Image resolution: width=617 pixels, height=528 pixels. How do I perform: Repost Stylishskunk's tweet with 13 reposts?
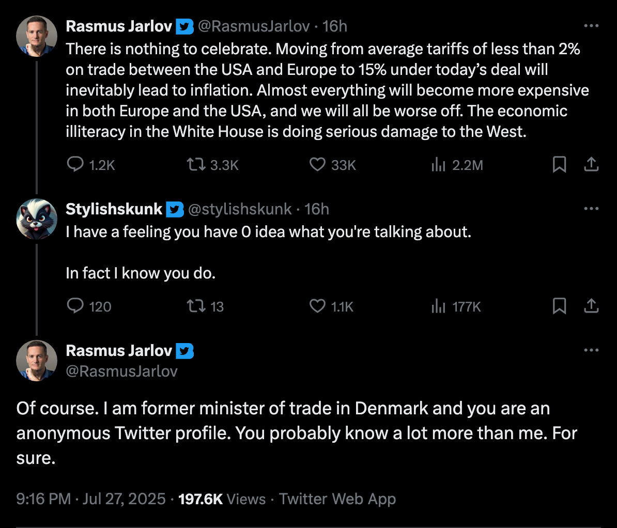(196, 306)
